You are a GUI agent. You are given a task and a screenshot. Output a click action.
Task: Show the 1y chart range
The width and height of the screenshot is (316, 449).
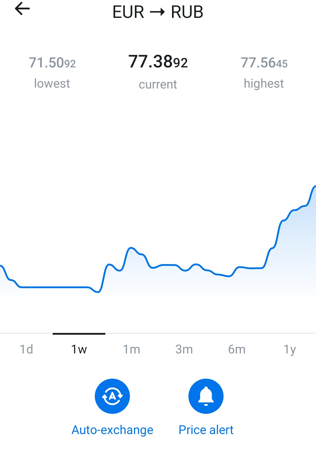(x=290, y=349)
